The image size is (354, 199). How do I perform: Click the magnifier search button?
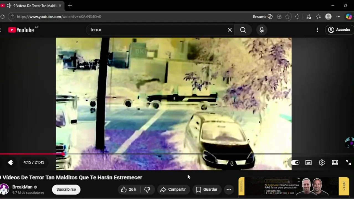pos(243,30)
